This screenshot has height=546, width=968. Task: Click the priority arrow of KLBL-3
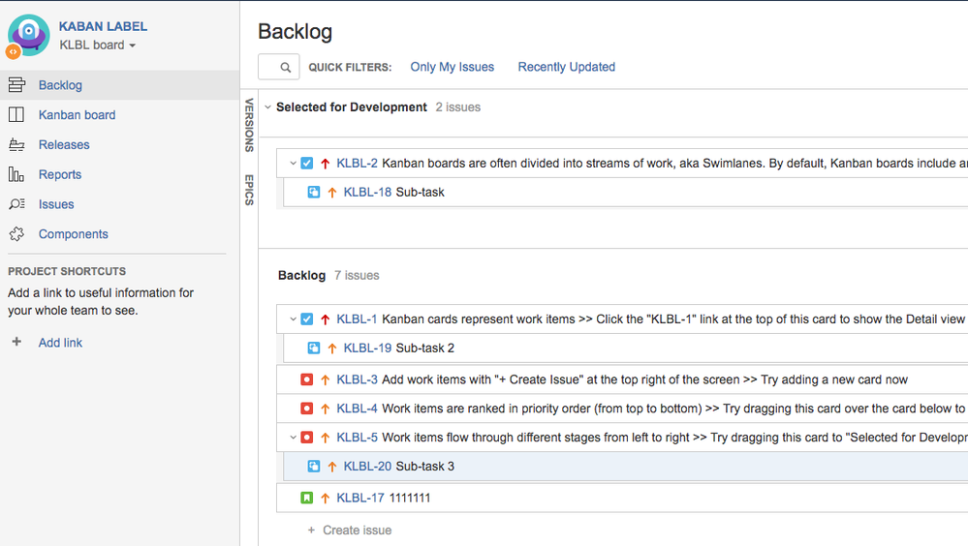tap(326, 380)
